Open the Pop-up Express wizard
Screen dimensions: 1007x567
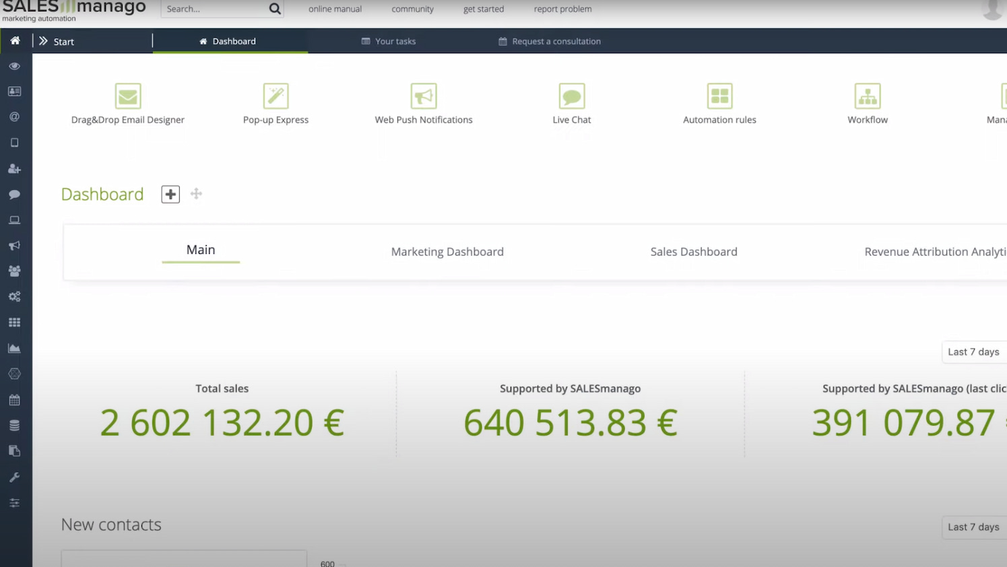(275, 102)
